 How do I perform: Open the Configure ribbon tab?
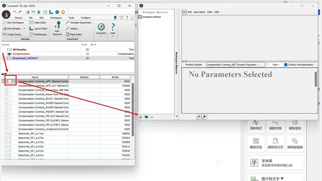(85, 17)
